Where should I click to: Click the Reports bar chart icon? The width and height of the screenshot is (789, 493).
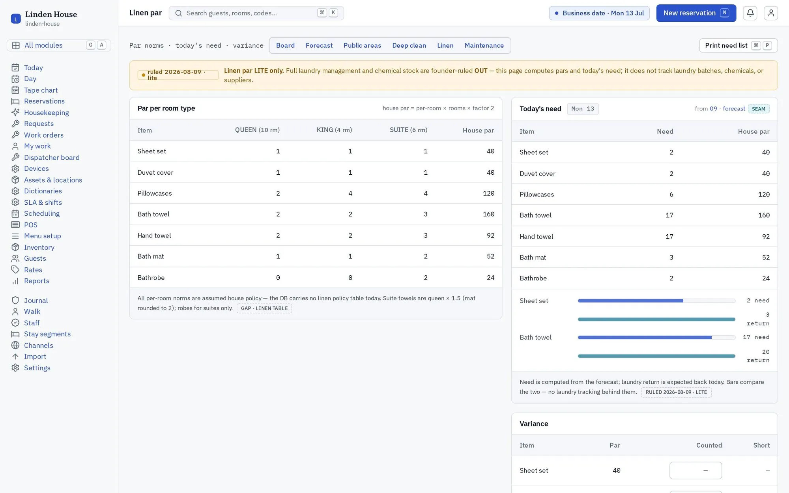[x=15, y=281]
